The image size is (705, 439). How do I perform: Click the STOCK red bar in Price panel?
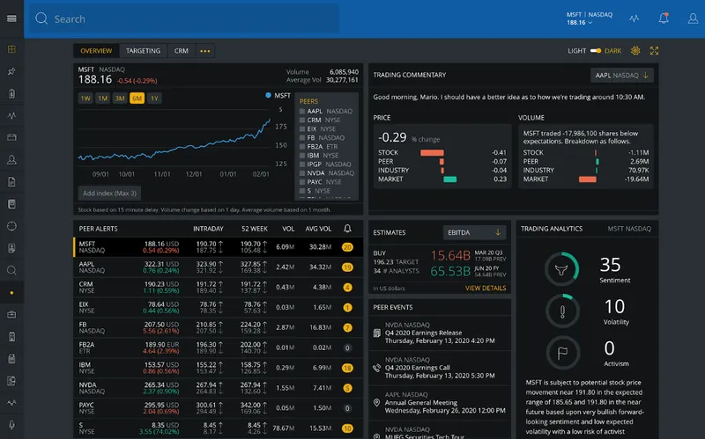[432, 152]
